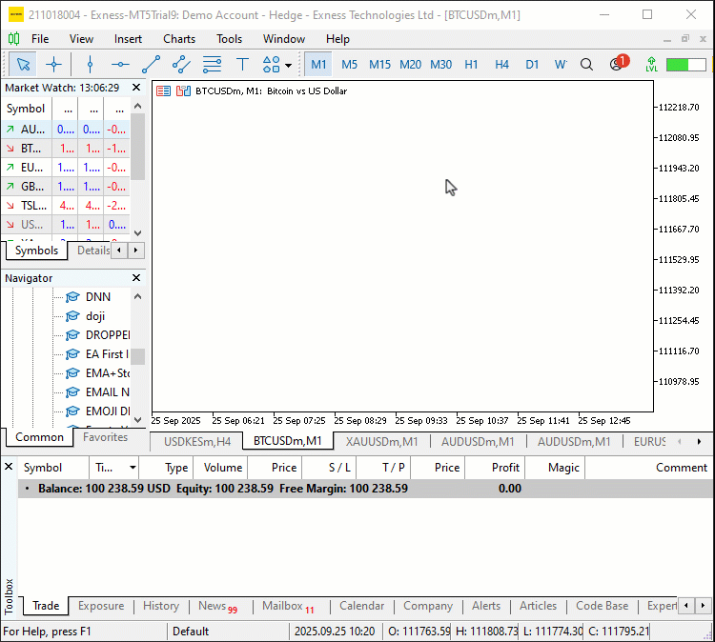This screenshot has width=715, height=642.
Task: Click Navigator scrollbar down arrow
Action: click(x=137, y=420)
